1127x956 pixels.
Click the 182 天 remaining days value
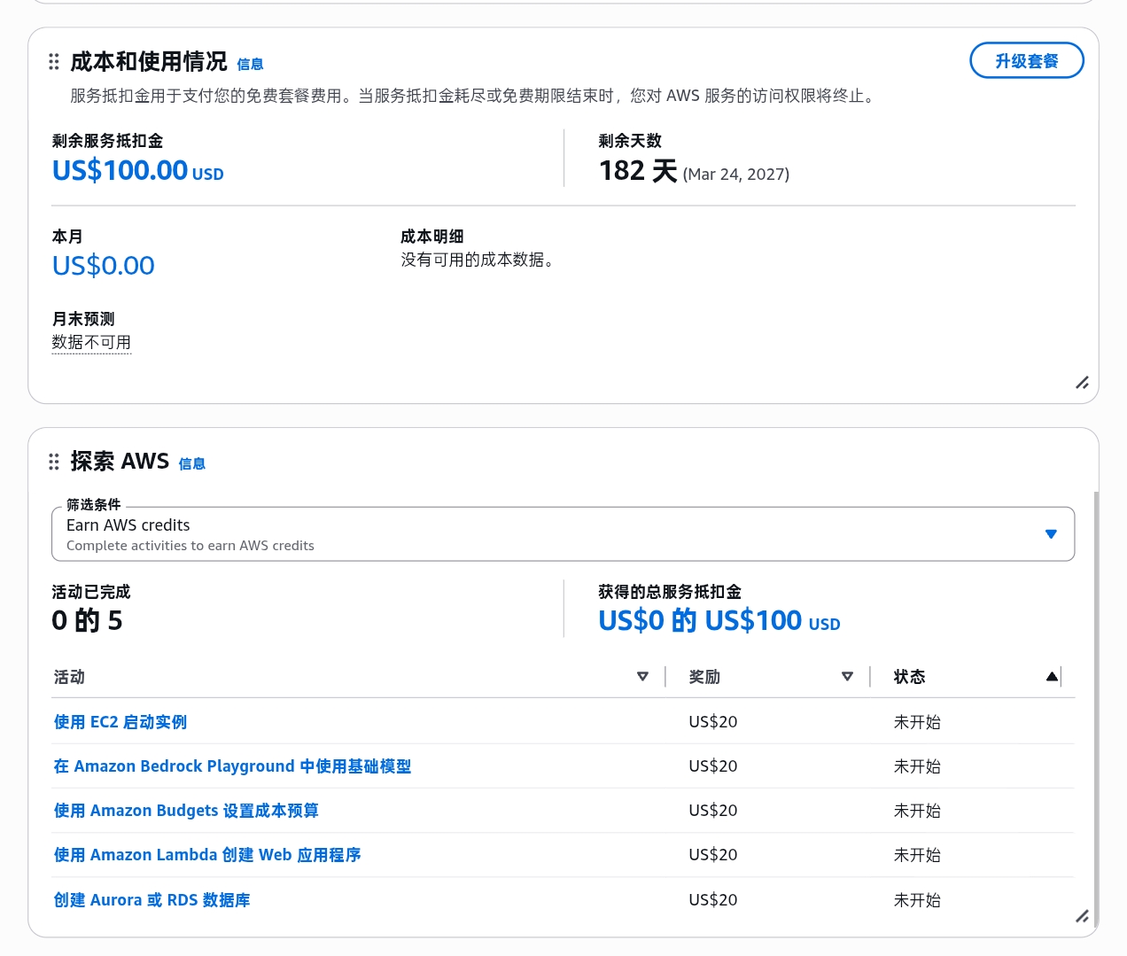pyautogui.click(x=638, y=170)
